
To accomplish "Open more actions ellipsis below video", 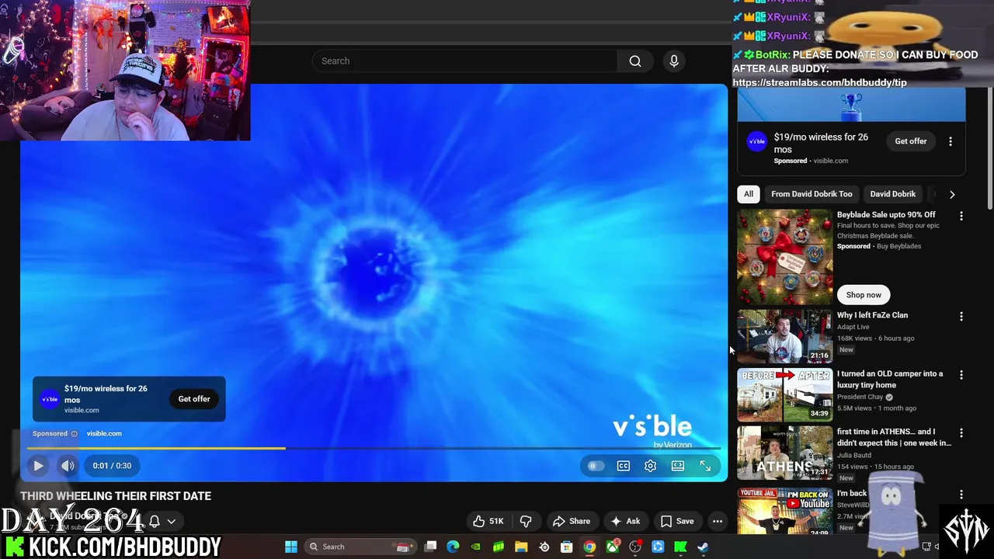I will point(718,521).
